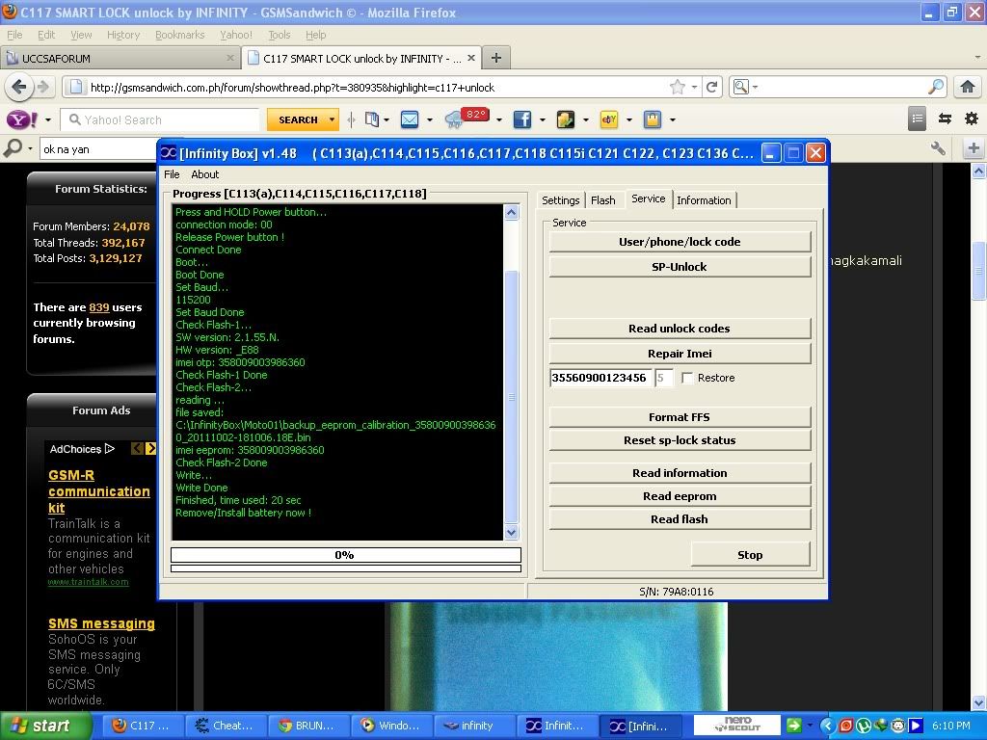
Task: Expand the Yahoo logo dropdown menu
Action: pyautogui.click(x=46, y=119)
